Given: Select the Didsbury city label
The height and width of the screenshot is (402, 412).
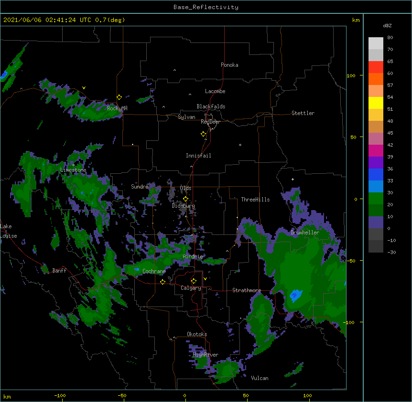Looking at the screenshot, I should pos(184,206).
